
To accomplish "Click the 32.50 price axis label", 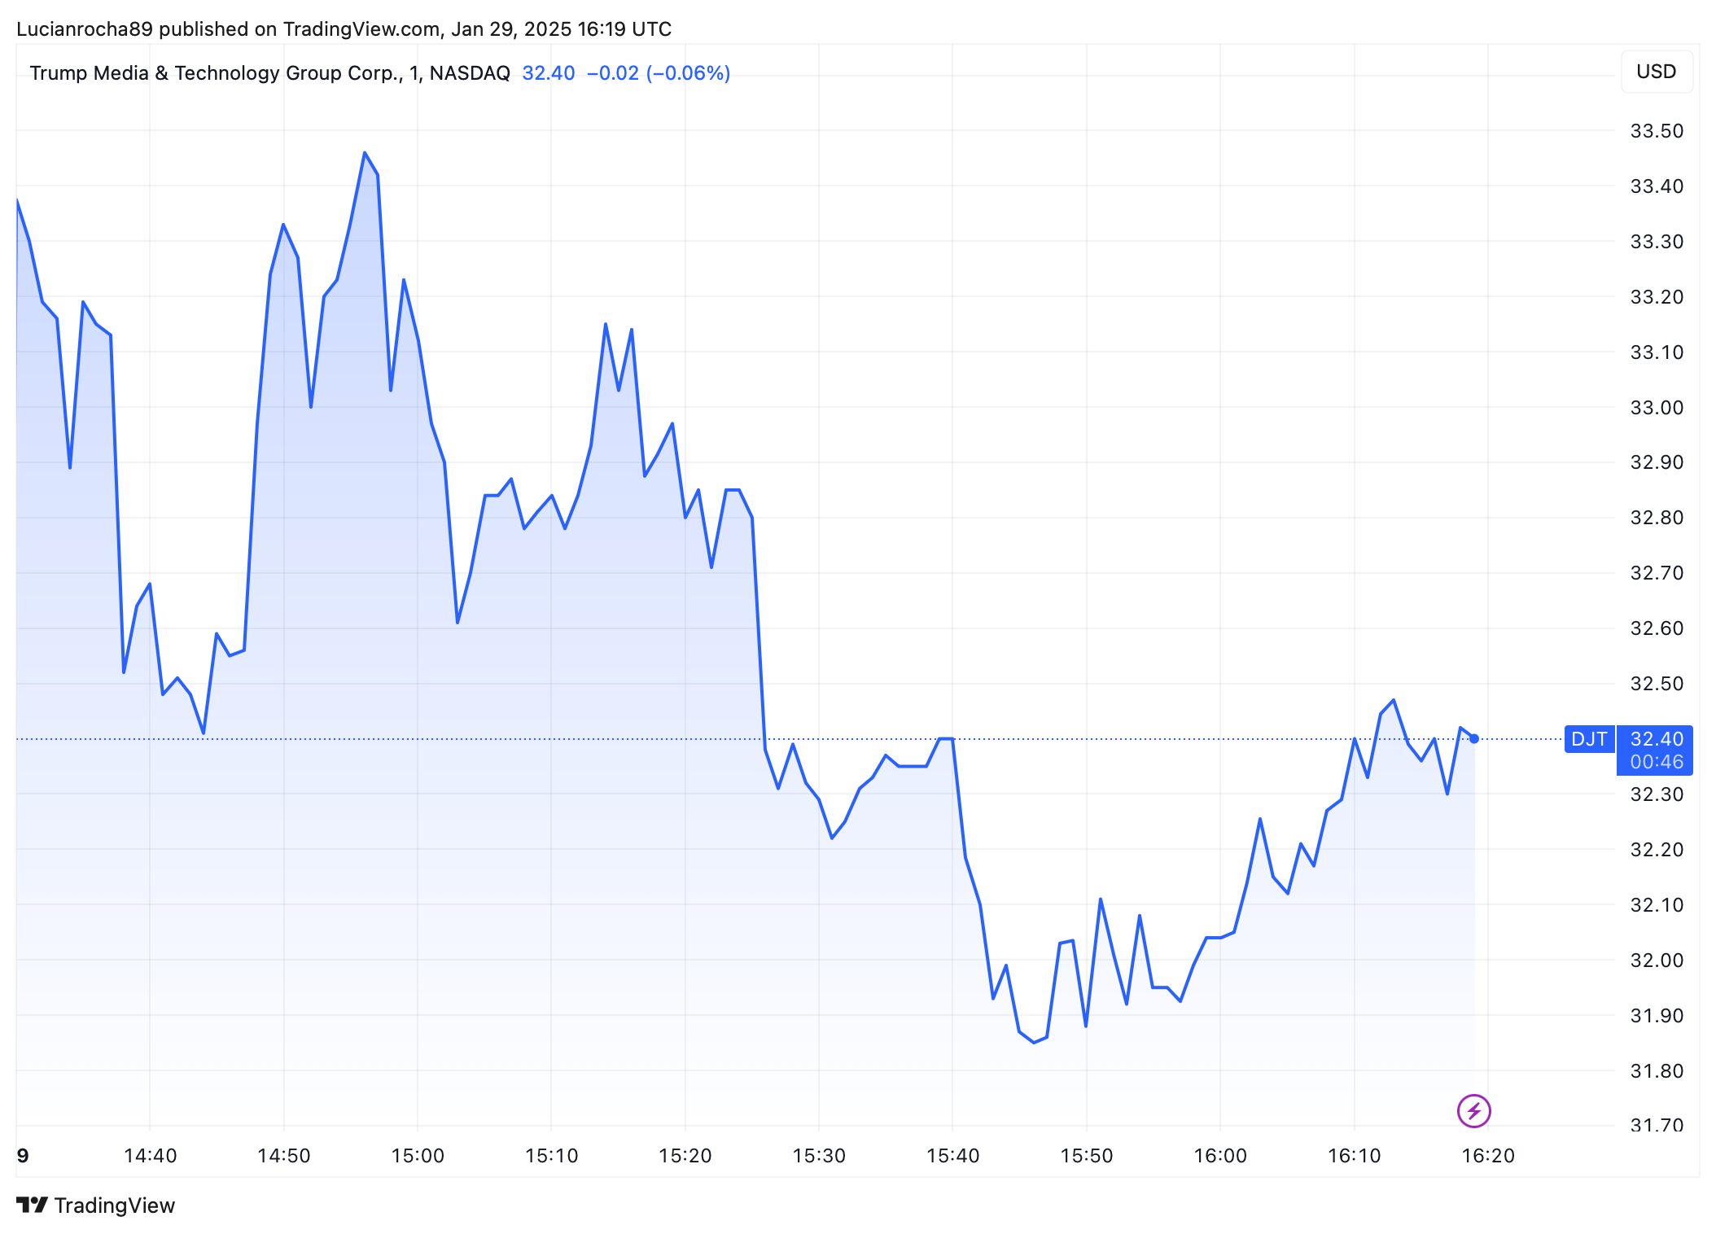I will point(1657,684).
